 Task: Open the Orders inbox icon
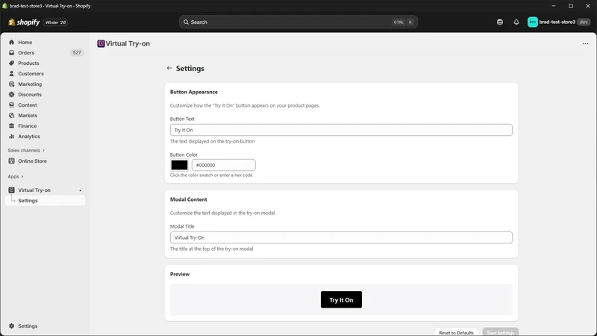11,52
